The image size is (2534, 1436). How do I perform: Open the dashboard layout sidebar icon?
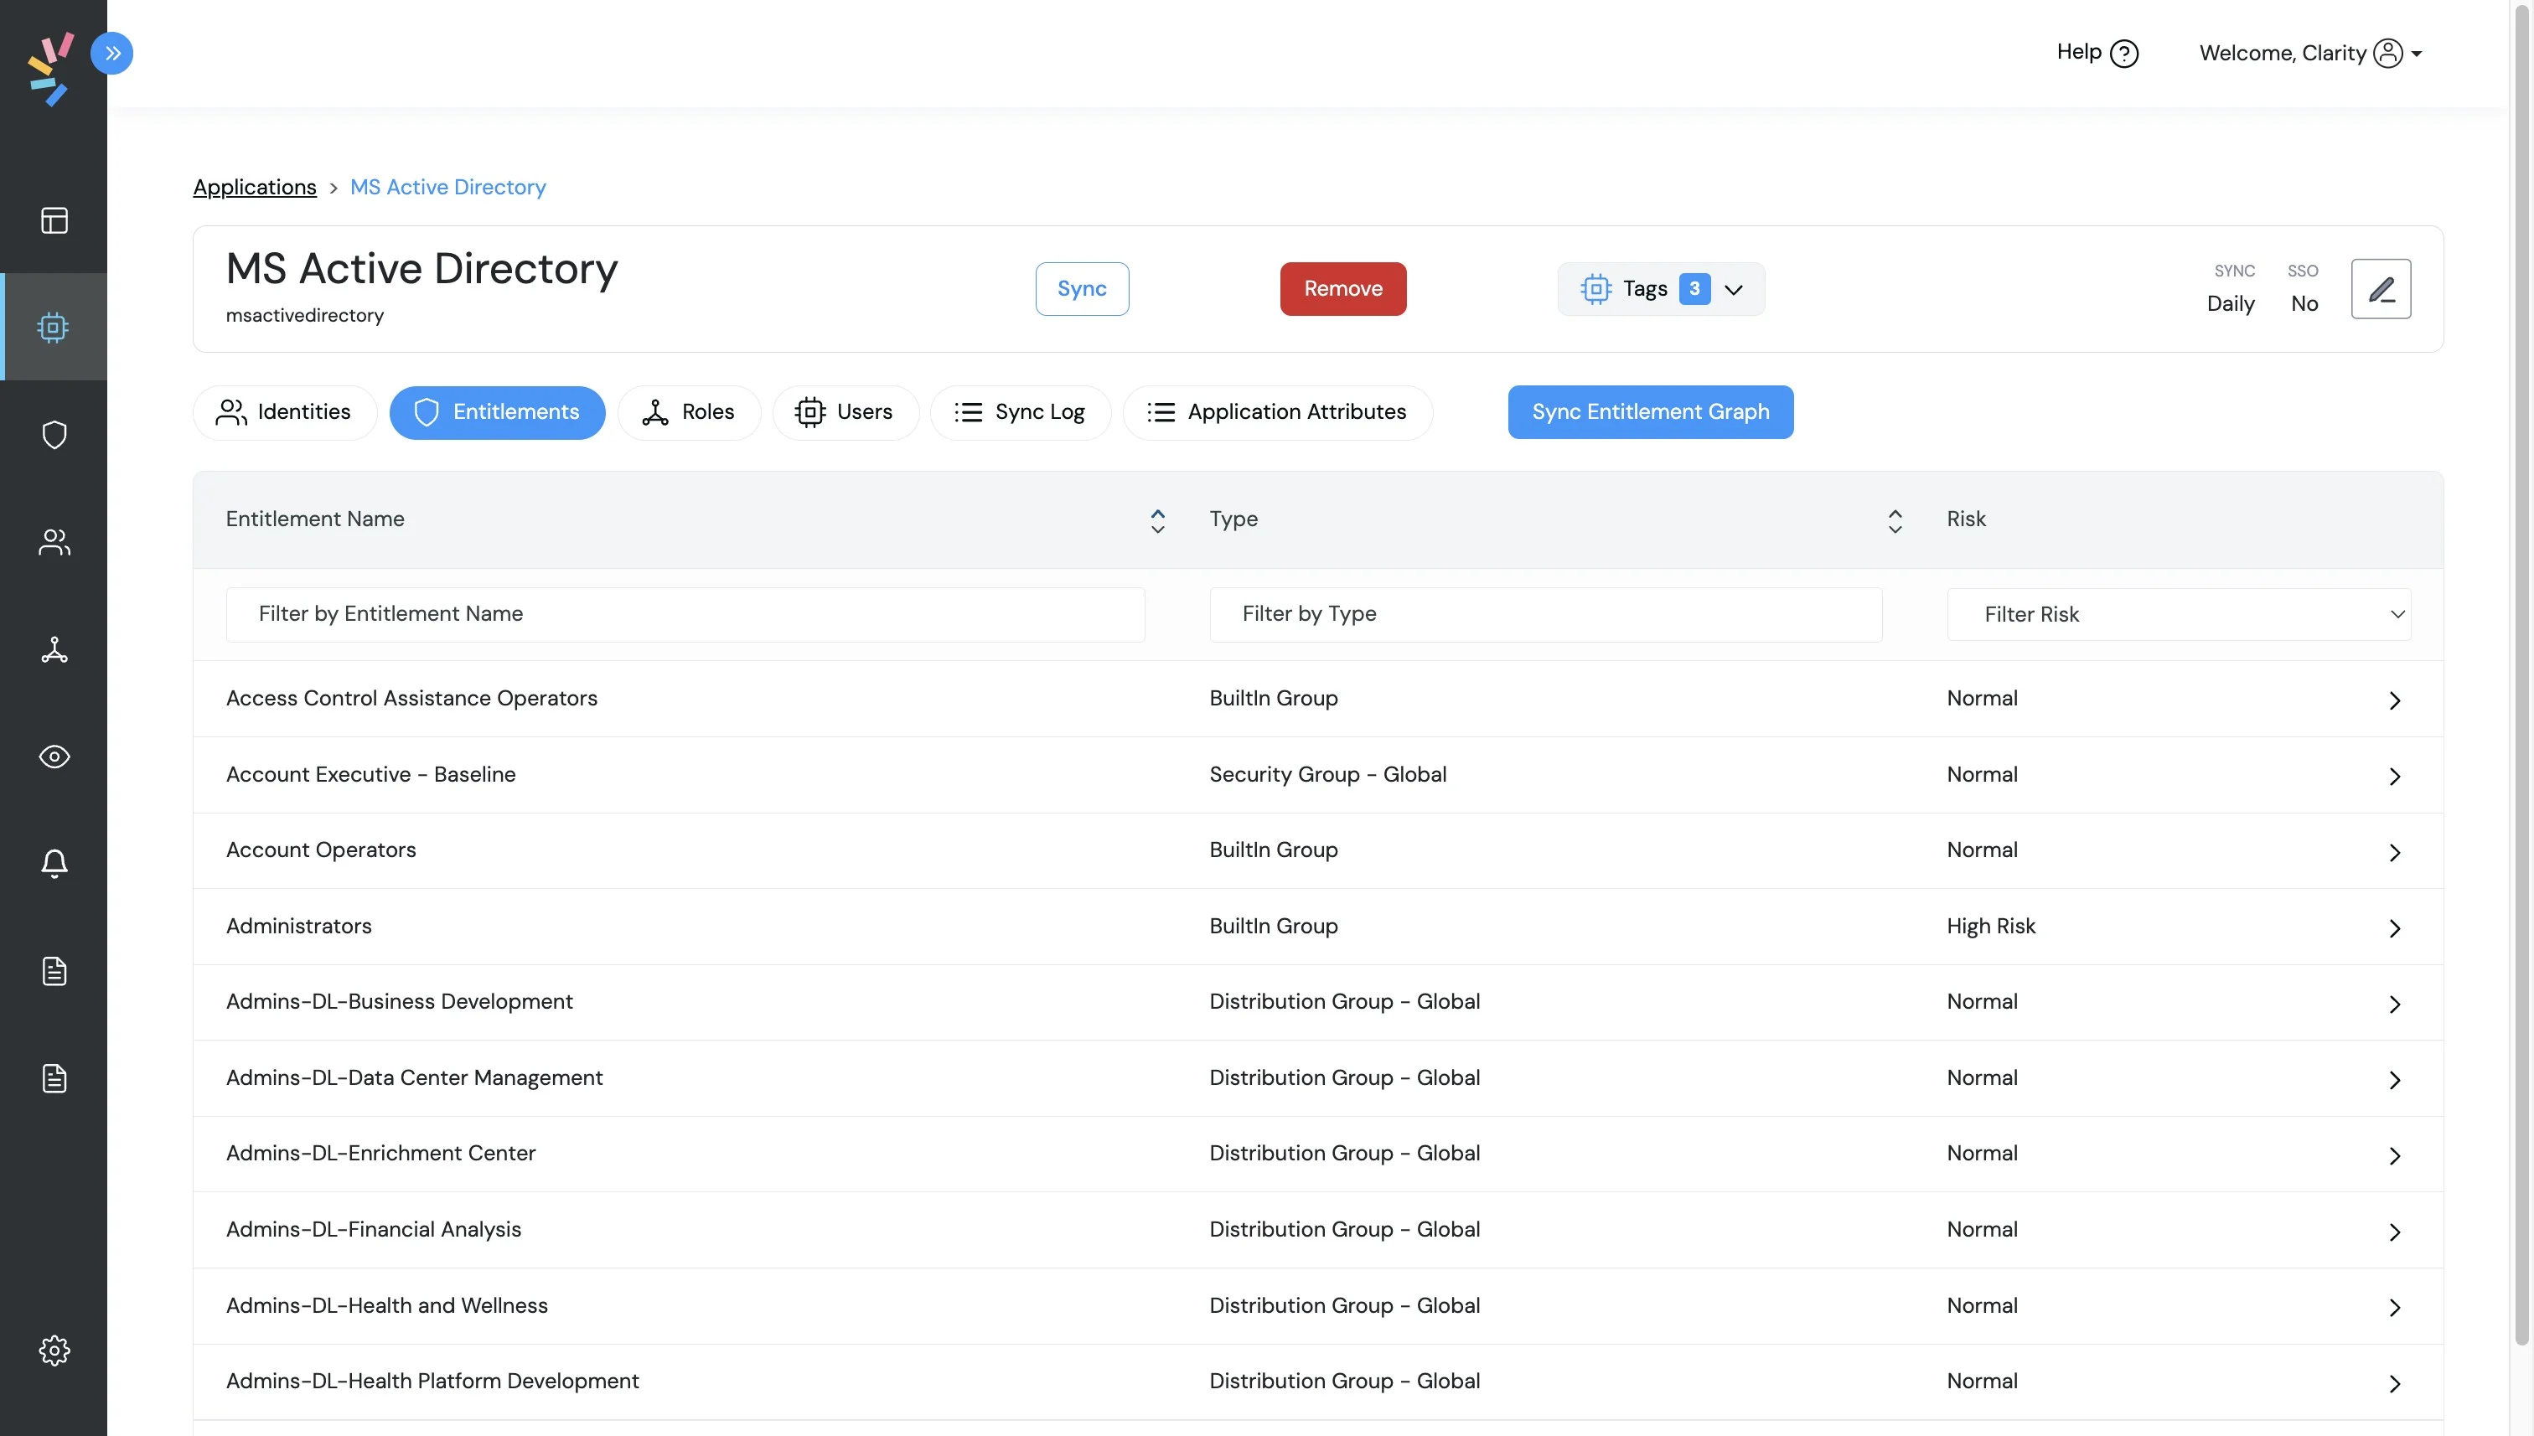pyautogui.click(x=54, y=220)
